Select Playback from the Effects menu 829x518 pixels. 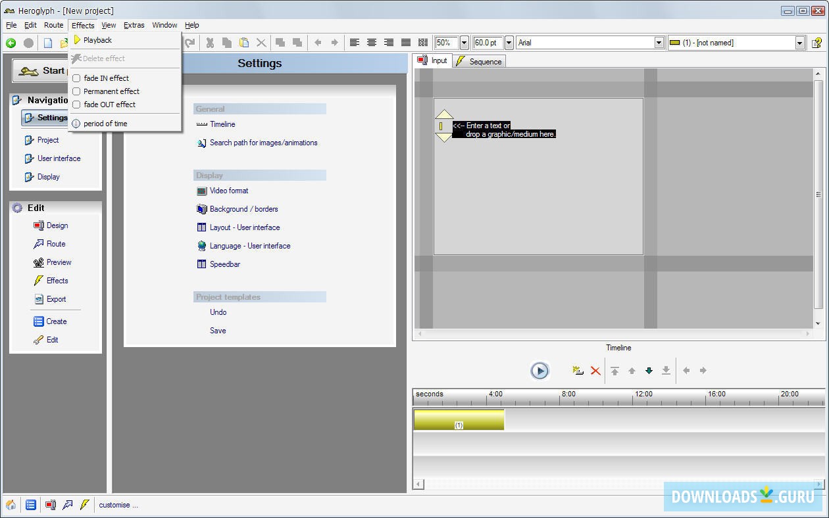[x=97, y=40]
